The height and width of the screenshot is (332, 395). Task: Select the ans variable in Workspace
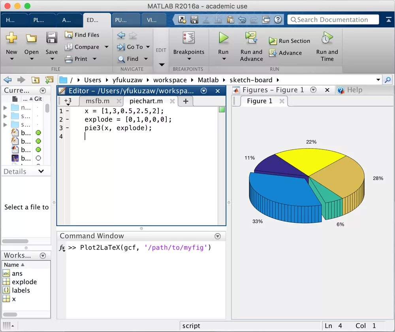pos(17,273)
